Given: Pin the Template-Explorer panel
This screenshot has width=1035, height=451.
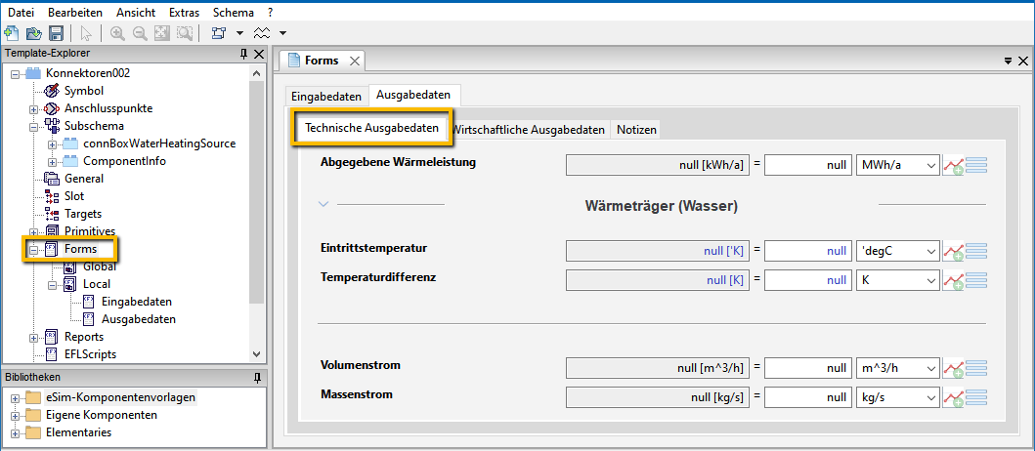Looking at the screenshot, I should (x=243, y=54).
